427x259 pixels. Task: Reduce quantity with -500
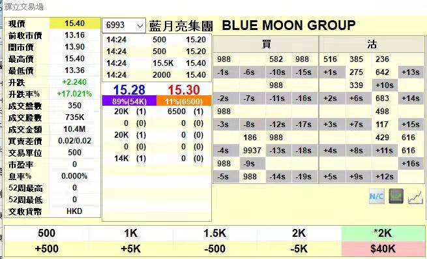click(x=215, y=249)
